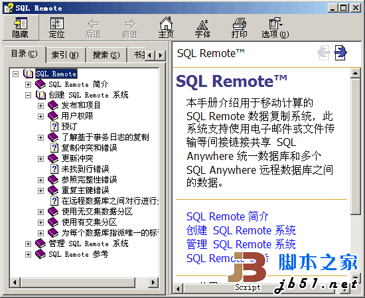Click the tree pane scroll-right arrow
Viewport: 365px width, 298px height.
pos(153,283)
